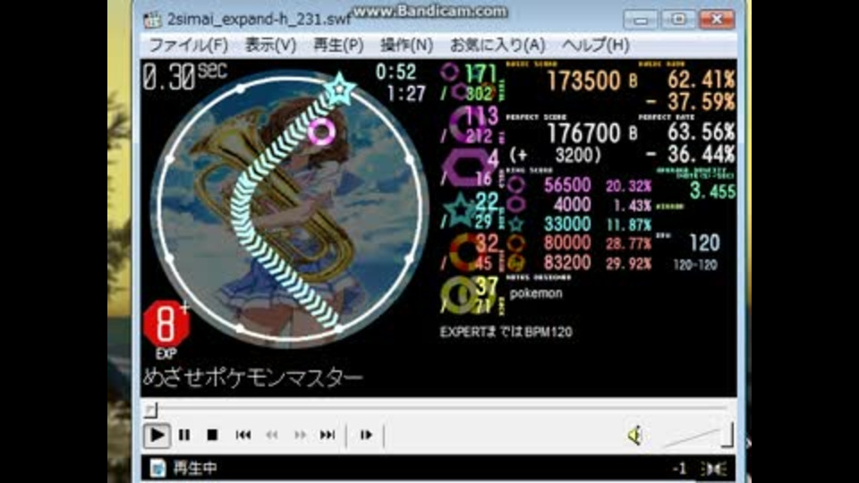Click the orange ring break count icon
The image size is (859, 483).
click(464, 252)
